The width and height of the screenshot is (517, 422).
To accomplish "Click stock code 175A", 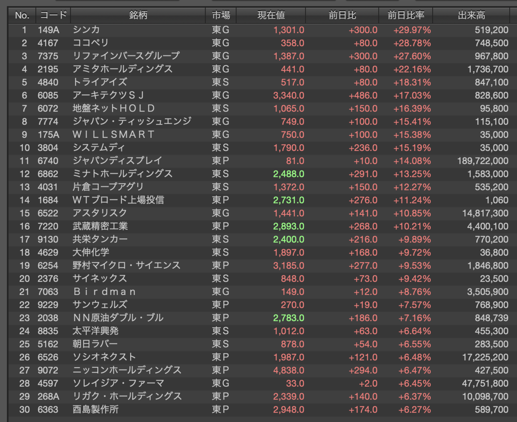I will click(x=48, y=134).
